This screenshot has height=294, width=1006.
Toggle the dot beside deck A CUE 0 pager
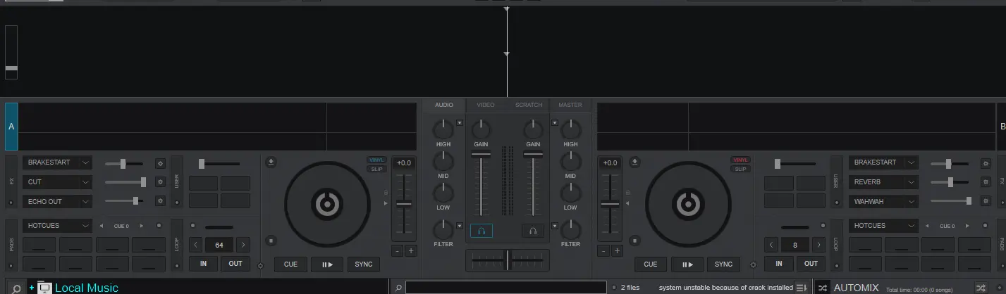159,226
